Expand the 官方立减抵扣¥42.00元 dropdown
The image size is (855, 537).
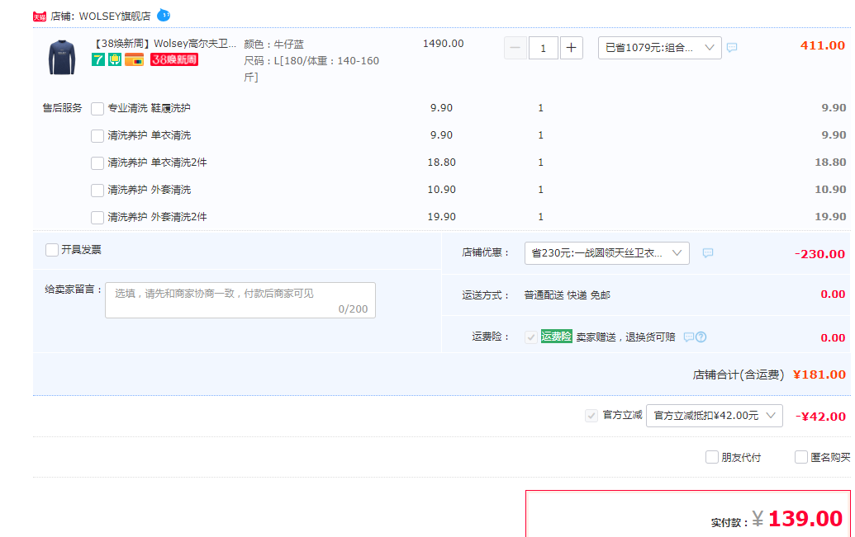point(715,416)
